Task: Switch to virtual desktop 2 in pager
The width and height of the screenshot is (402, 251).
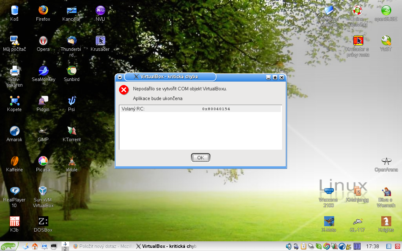Action: 65,248
